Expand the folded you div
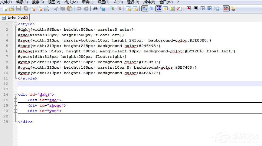The image size is (262, 146). (15, 111)
